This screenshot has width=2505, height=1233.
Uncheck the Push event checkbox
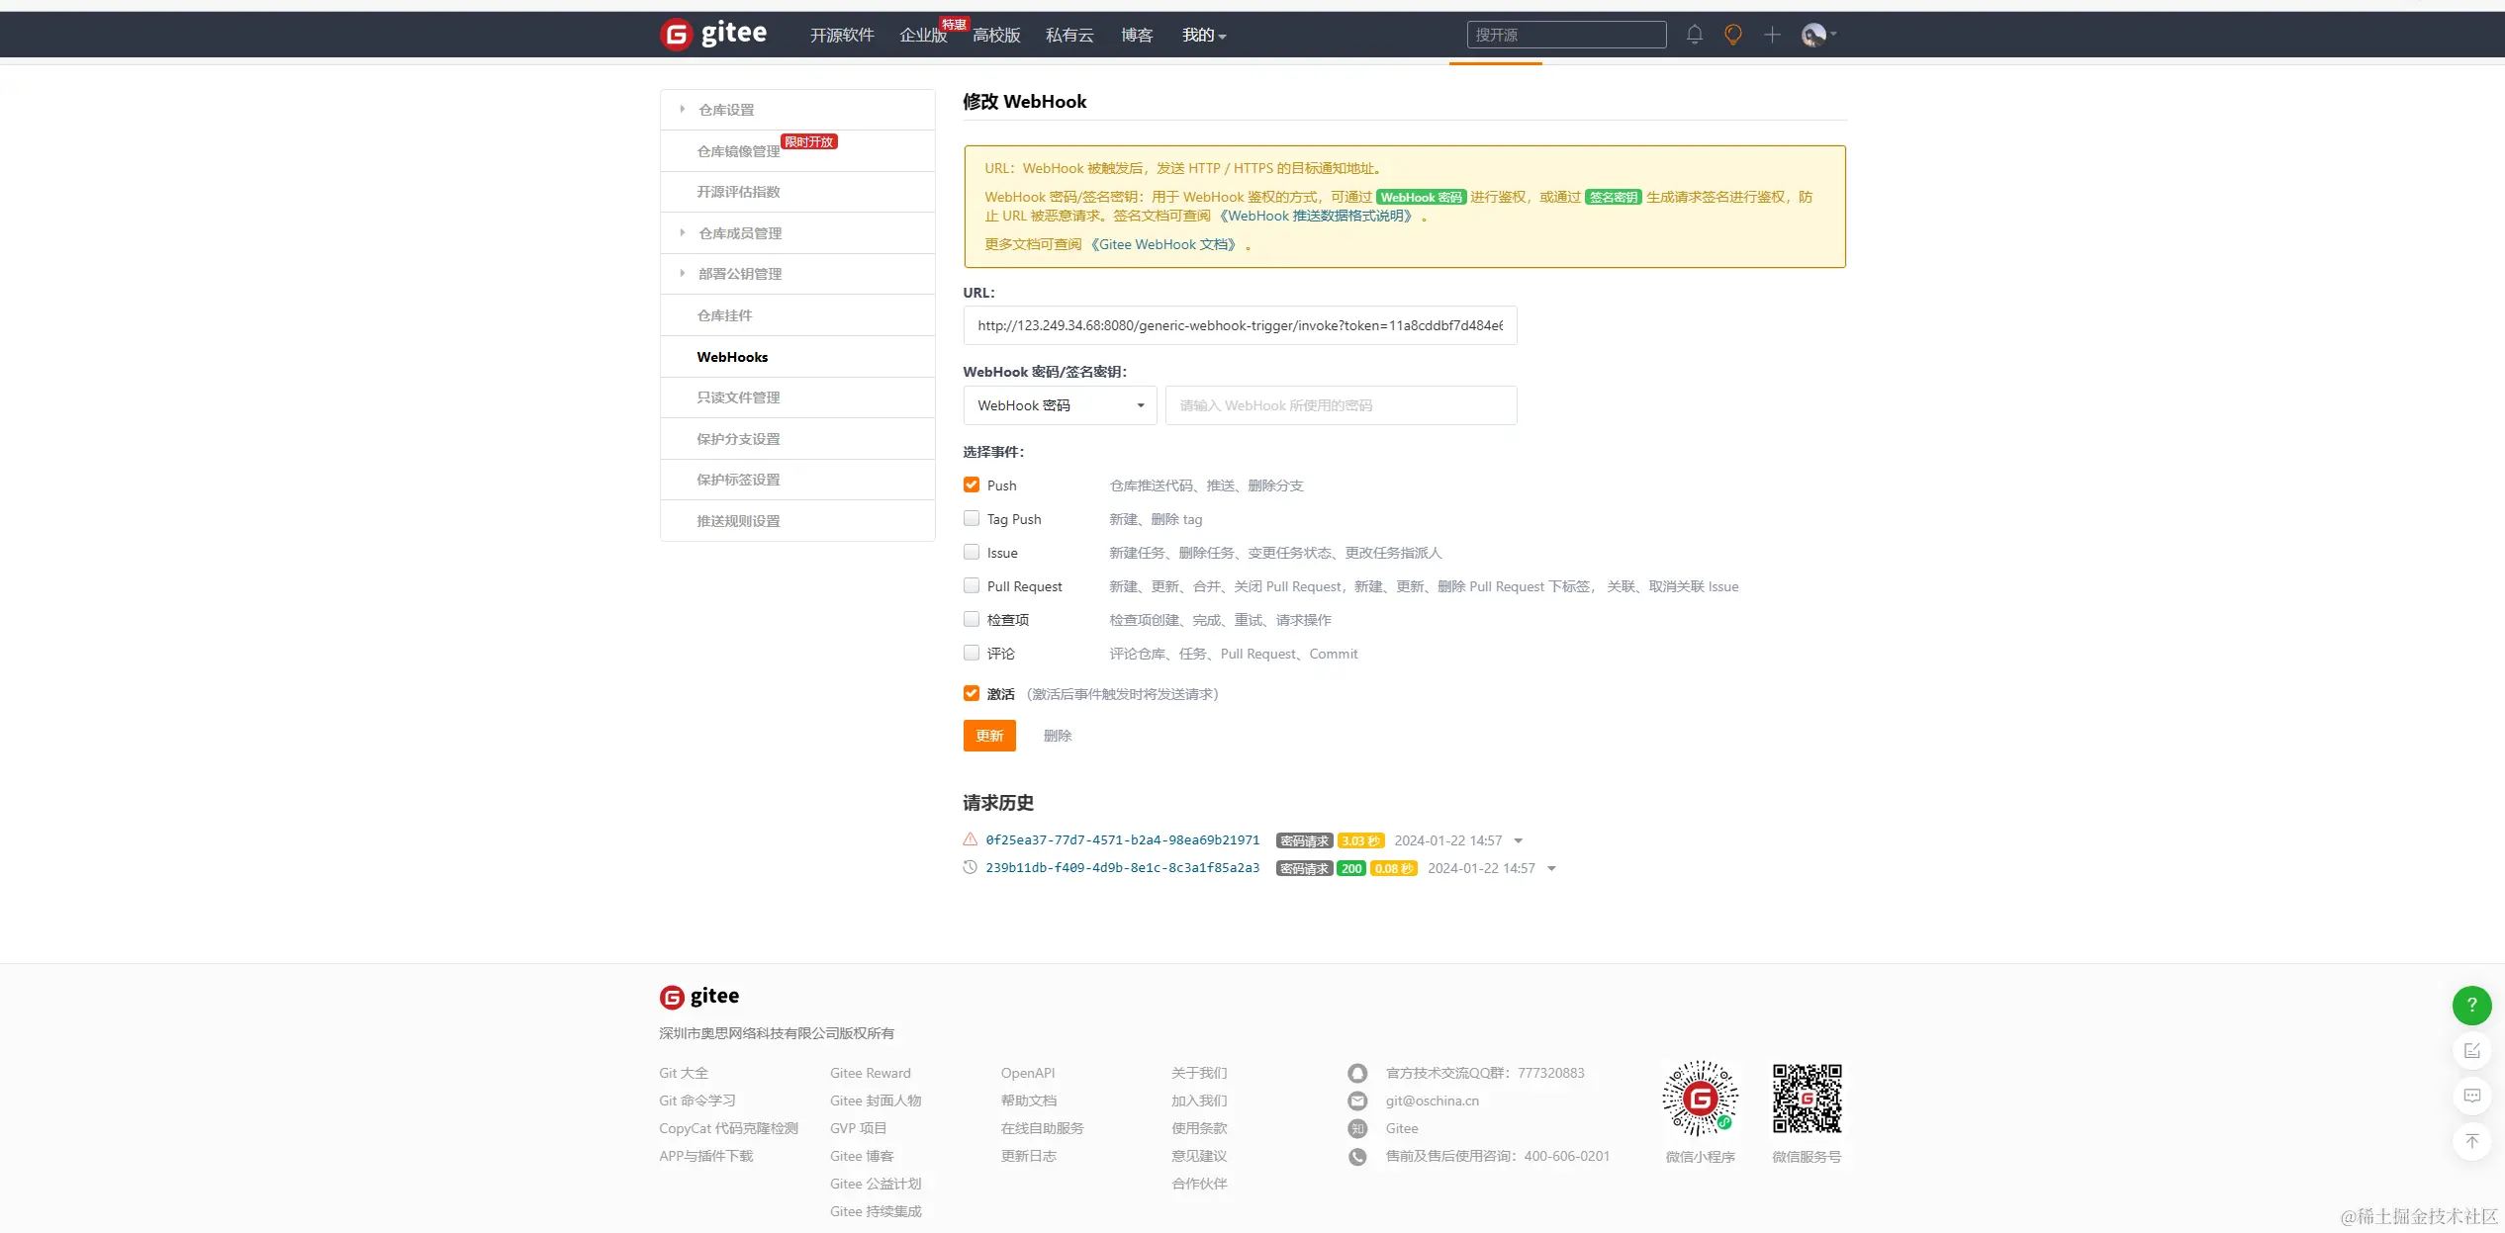[x=971, y=484]
